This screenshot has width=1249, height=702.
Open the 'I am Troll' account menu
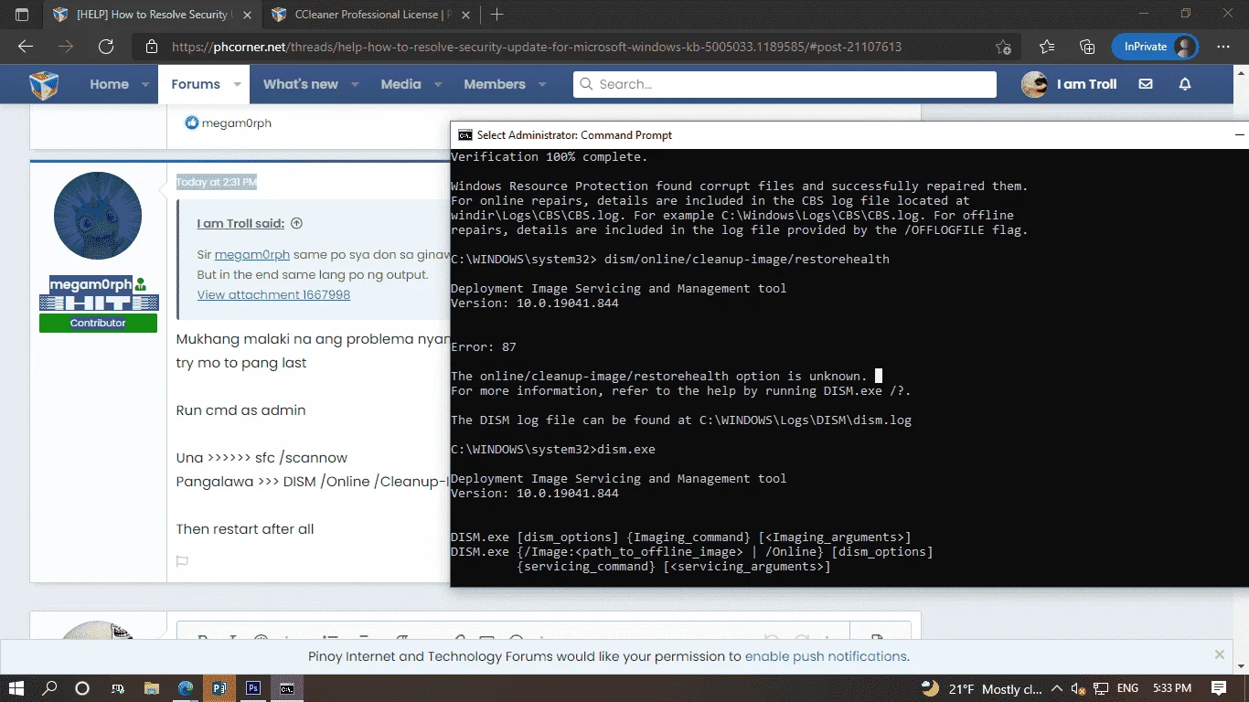(x=1069, y=84)
